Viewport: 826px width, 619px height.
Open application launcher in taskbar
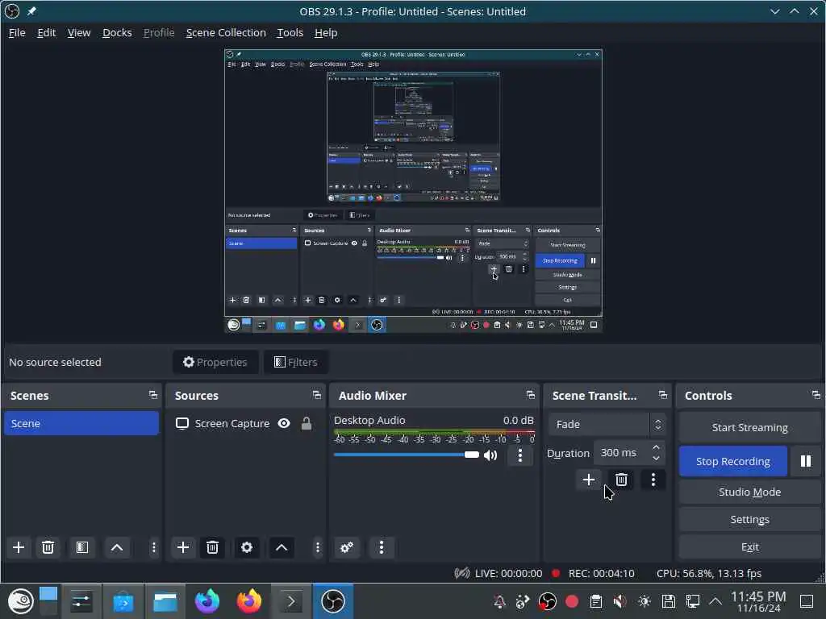pyautogui.click(x=20, y=601)
